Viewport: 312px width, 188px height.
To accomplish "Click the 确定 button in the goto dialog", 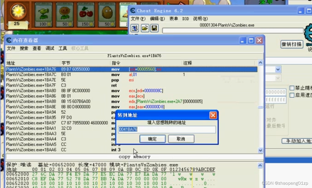I will tap(153, 139).
